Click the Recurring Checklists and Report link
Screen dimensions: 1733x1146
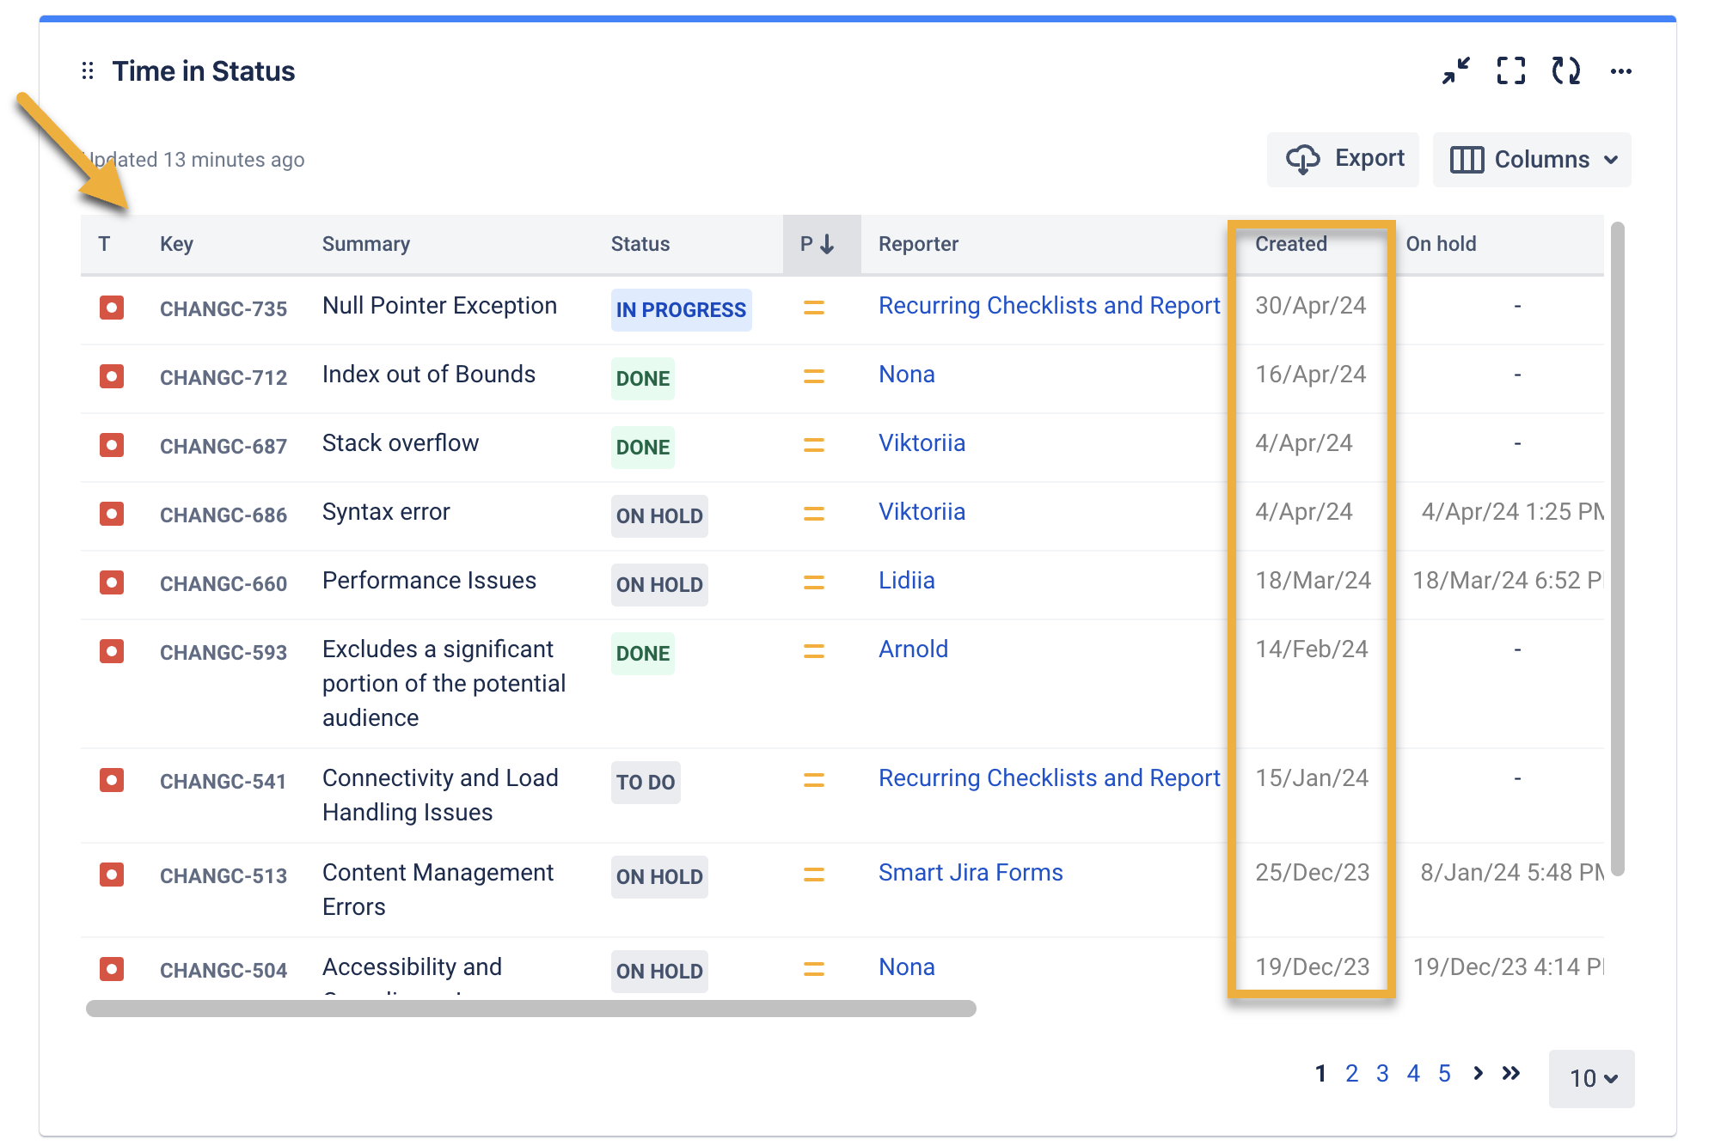coord(1049,305)
